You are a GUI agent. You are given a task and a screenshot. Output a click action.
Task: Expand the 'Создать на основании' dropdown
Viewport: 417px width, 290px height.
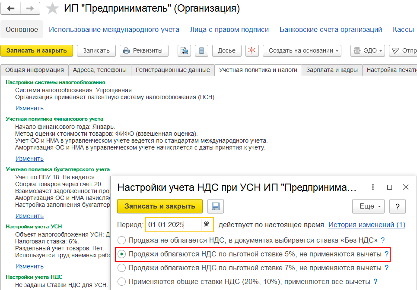[x=302, y=50]
